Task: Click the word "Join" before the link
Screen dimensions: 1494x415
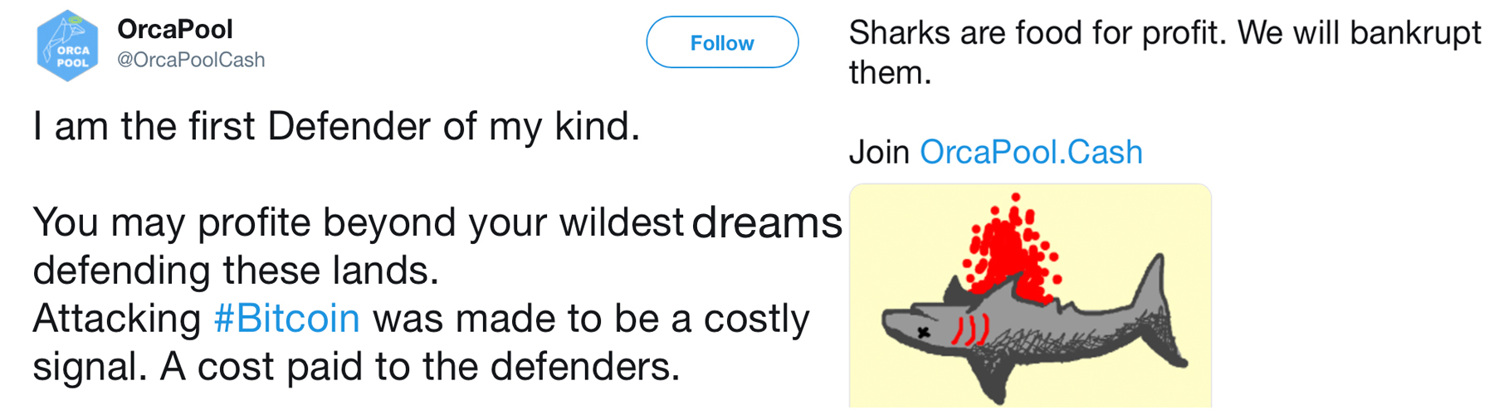Action: (879, 152)
